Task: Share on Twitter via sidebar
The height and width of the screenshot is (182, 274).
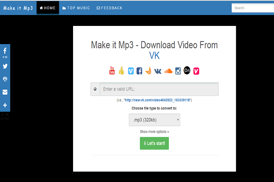Action: pyautogui.click(x=5, y=66)
